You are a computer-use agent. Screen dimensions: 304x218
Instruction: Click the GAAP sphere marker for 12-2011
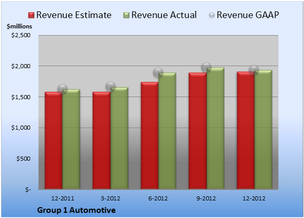(63, 89)
